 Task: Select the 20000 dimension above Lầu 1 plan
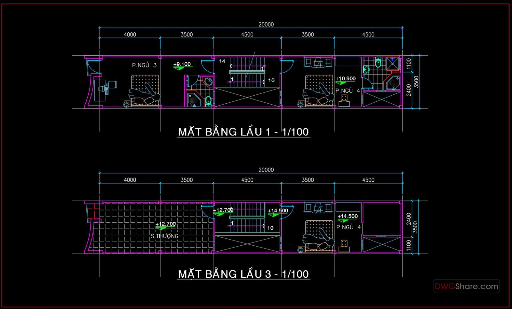click(266, 25)
